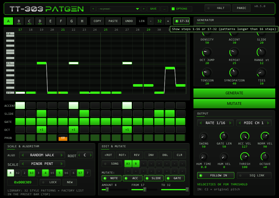The height and width of the screenshot is (198, 279).
Task: Select previous algorithm left arrow
Action: point(23,155)
